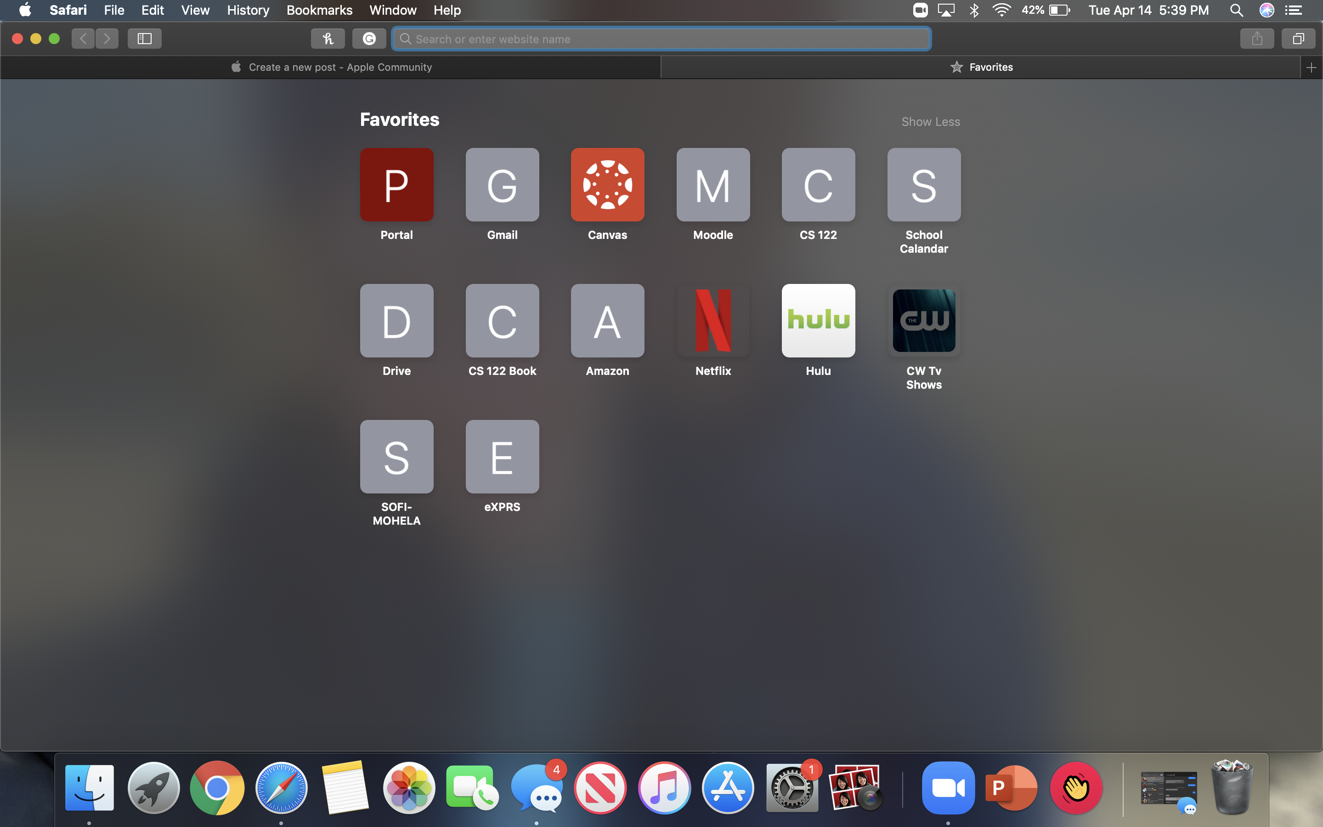Toggle Wi-Fi status menu
Image resolution: width=1323 pixels, height=827 pixels.
point(1001,10)
